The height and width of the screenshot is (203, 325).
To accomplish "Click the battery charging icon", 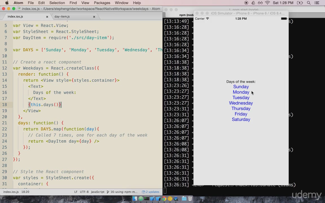I will point(300,3).
